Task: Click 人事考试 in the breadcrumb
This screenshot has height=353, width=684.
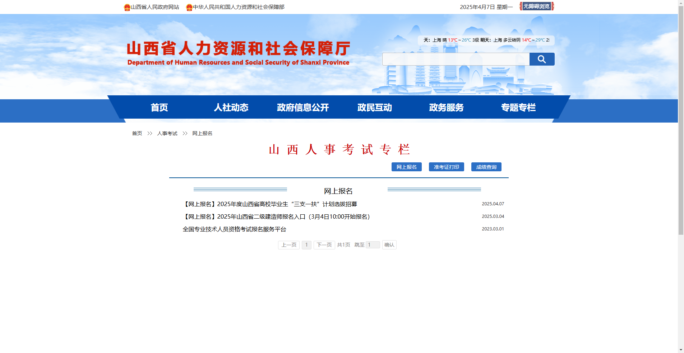Action: click(167, 133)
